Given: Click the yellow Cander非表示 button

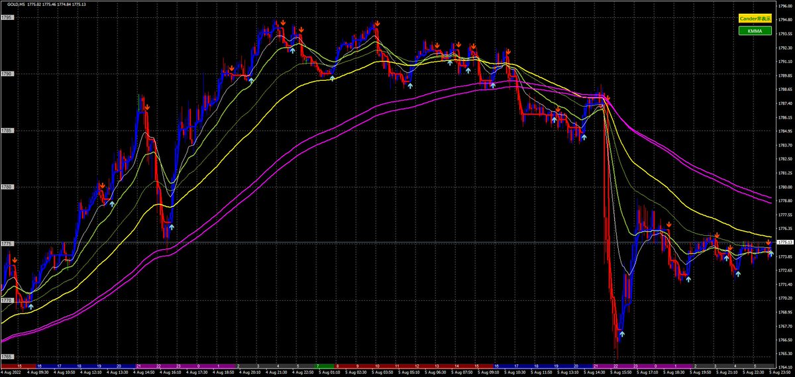Looking at the screenshot, I should [x=755, y=18].
